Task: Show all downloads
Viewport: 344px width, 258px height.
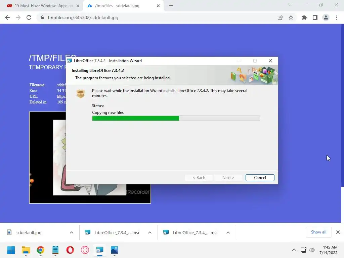Action: (x=318, y=232)
